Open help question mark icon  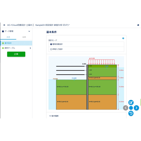pos(123,38)
